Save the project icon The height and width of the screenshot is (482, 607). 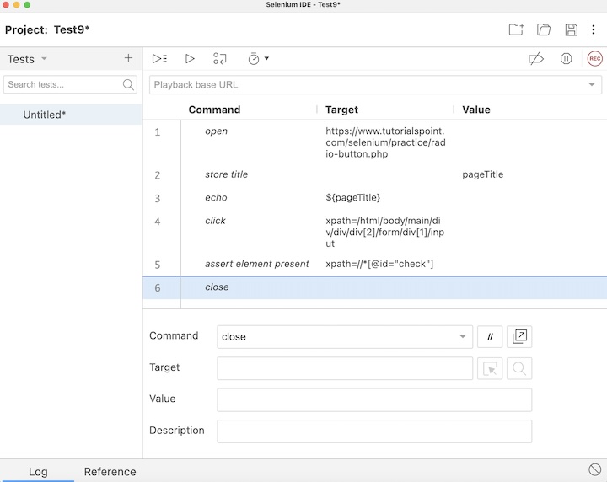pyautogui.click(x=571, y=30)
